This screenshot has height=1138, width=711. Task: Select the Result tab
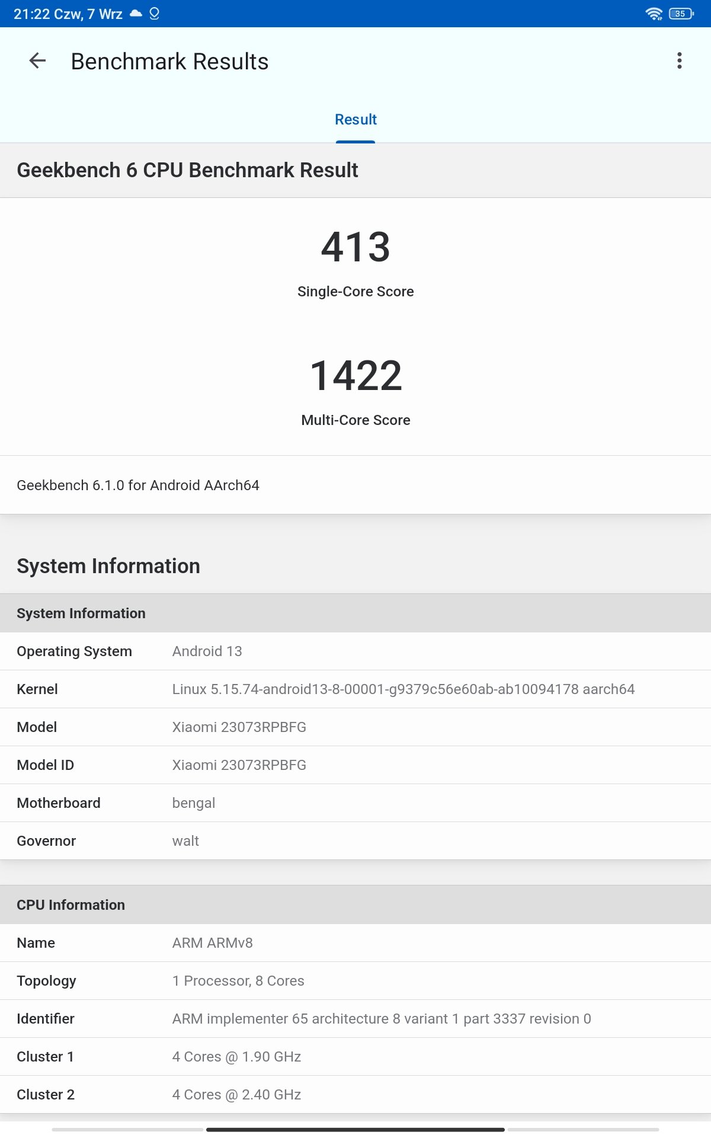coord(355,120)
